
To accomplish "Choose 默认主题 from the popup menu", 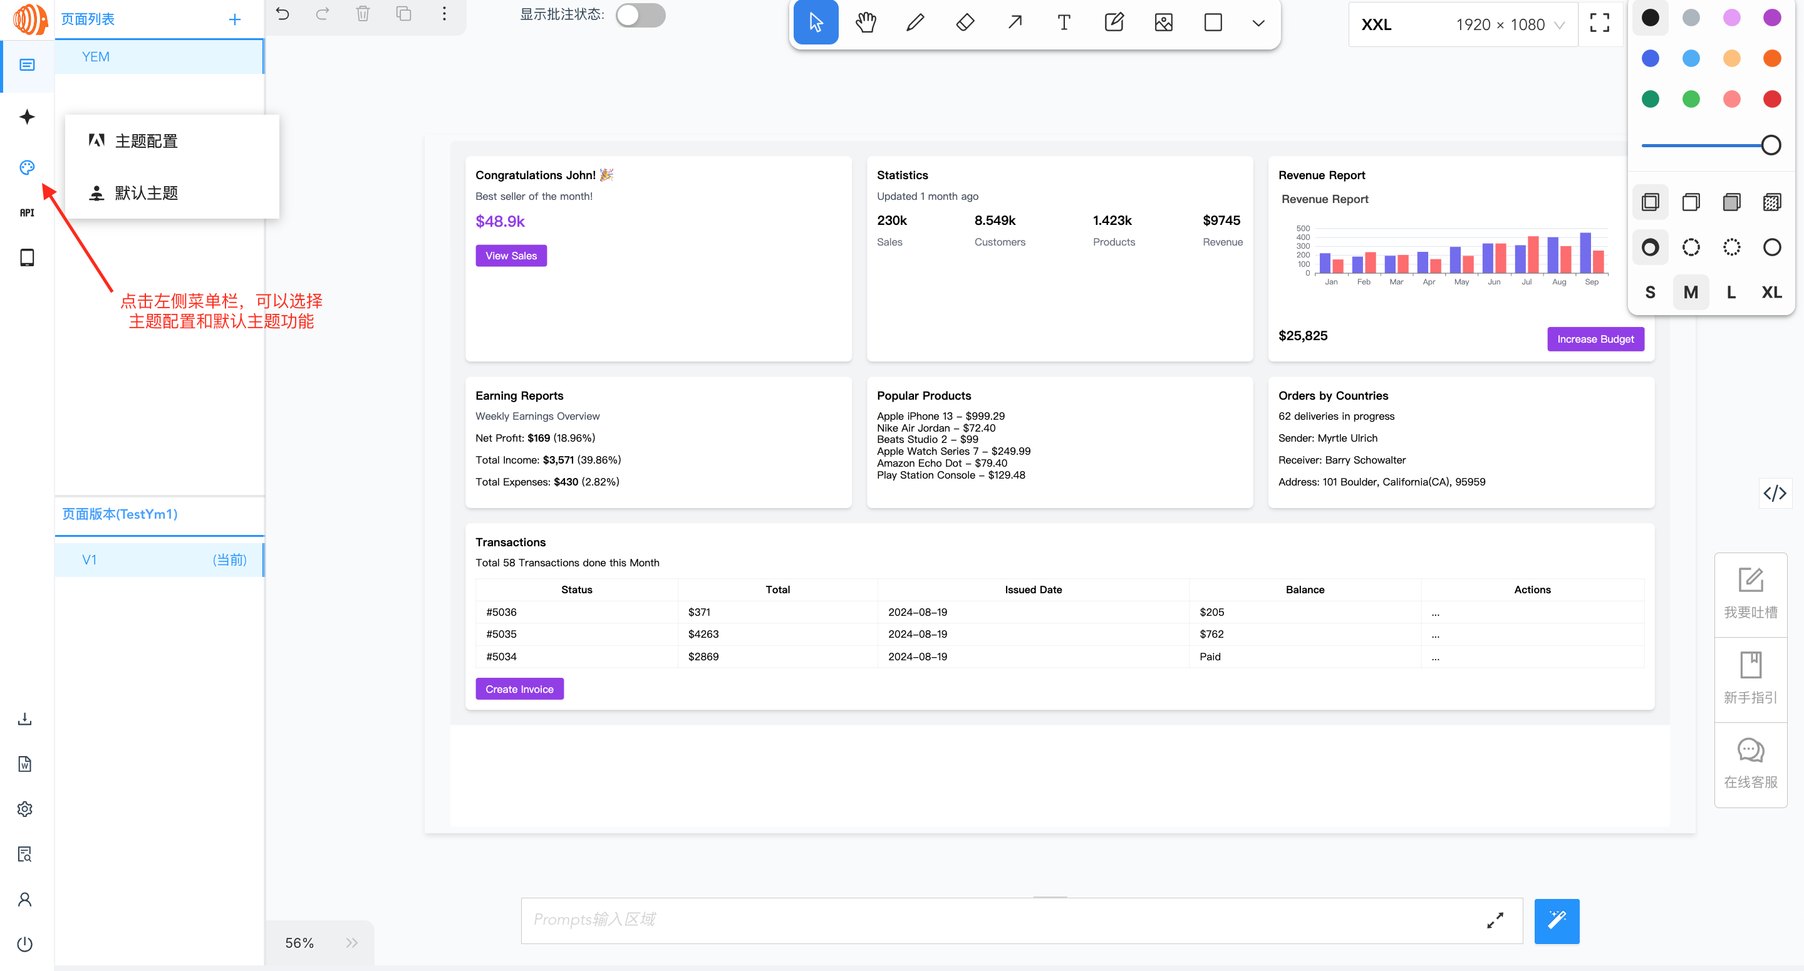I will [x=147, y=194].
